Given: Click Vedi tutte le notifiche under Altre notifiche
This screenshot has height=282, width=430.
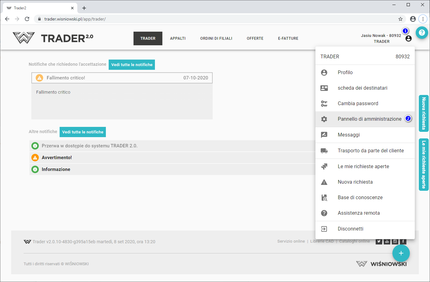Looking at the screenshot, I should [83, 132].
